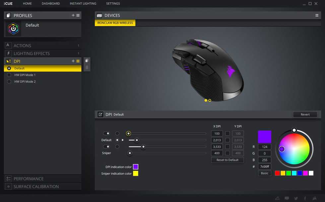
Task: Pick the yellow preset color swatch
Action: (x=283, y=173)
